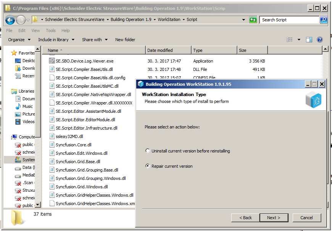
Task: Change the view icon in Explorer
Action: 289,40
